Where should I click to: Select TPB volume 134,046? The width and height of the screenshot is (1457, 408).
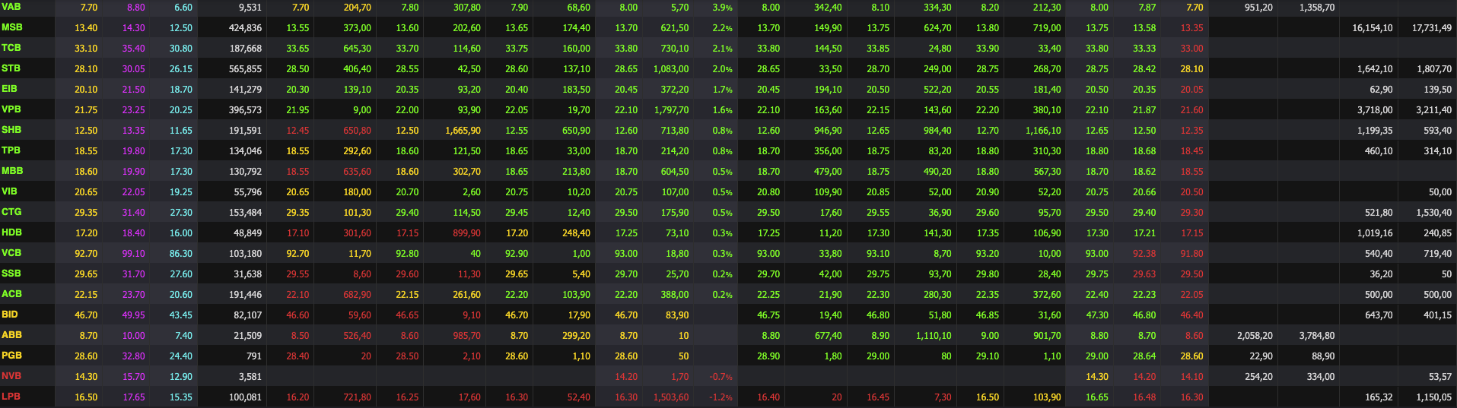point(245,151)
